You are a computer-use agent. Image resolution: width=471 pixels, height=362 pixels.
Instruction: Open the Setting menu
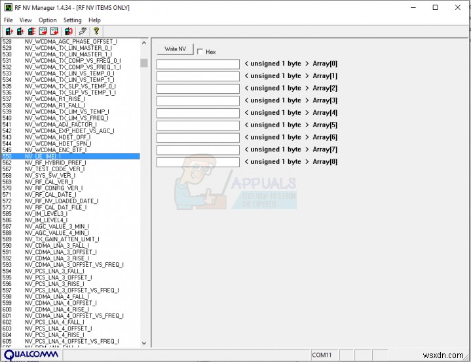(x=73, y=20)
